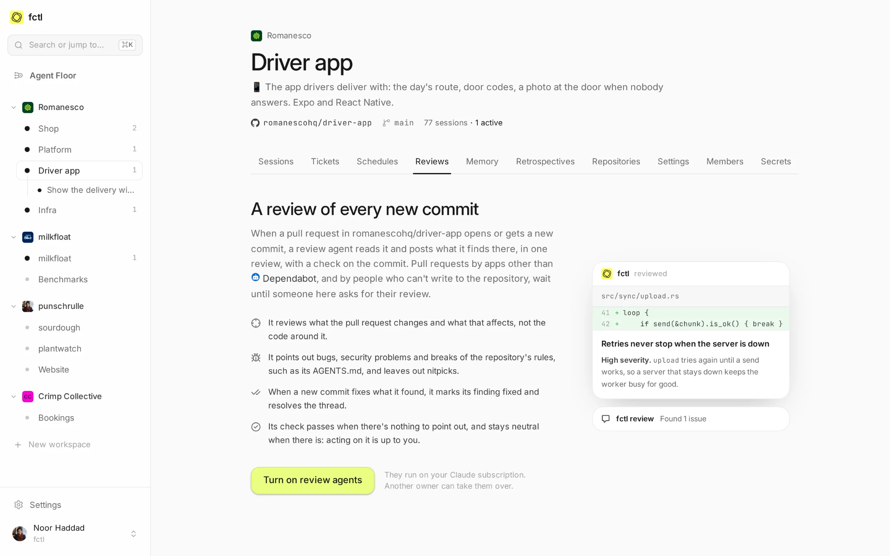The image size is (890, 556).
Task: Open the project Settings tab
Action: click(x=673, y=161)
